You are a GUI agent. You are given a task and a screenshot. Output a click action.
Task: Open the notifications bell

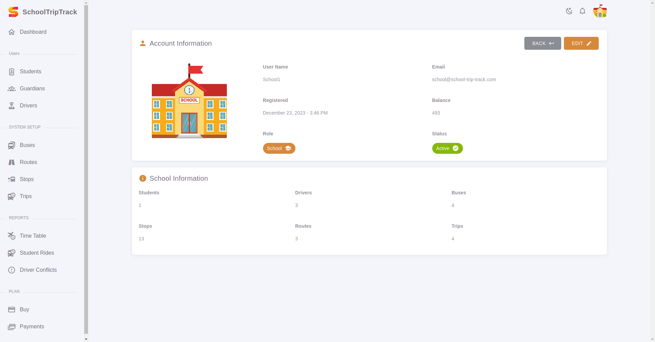[582, 11]
